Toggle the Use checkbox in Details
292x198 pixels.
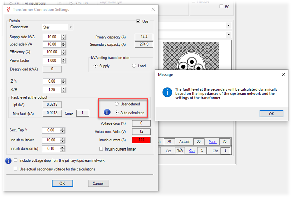pyautogui.click(x=138, y=21)
